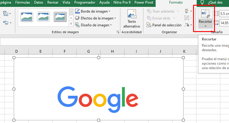
Task: Expand the Traer adelante dropdown arrow
Action: point(178,11)
